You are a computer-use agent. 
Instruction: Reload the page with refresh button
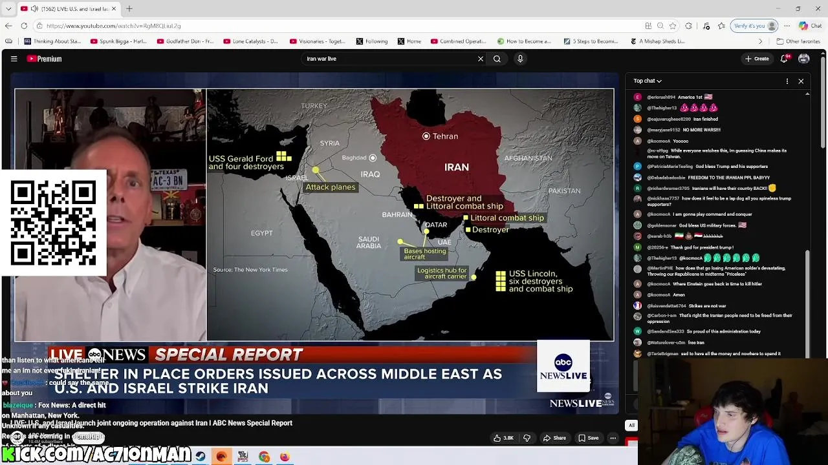24,26
